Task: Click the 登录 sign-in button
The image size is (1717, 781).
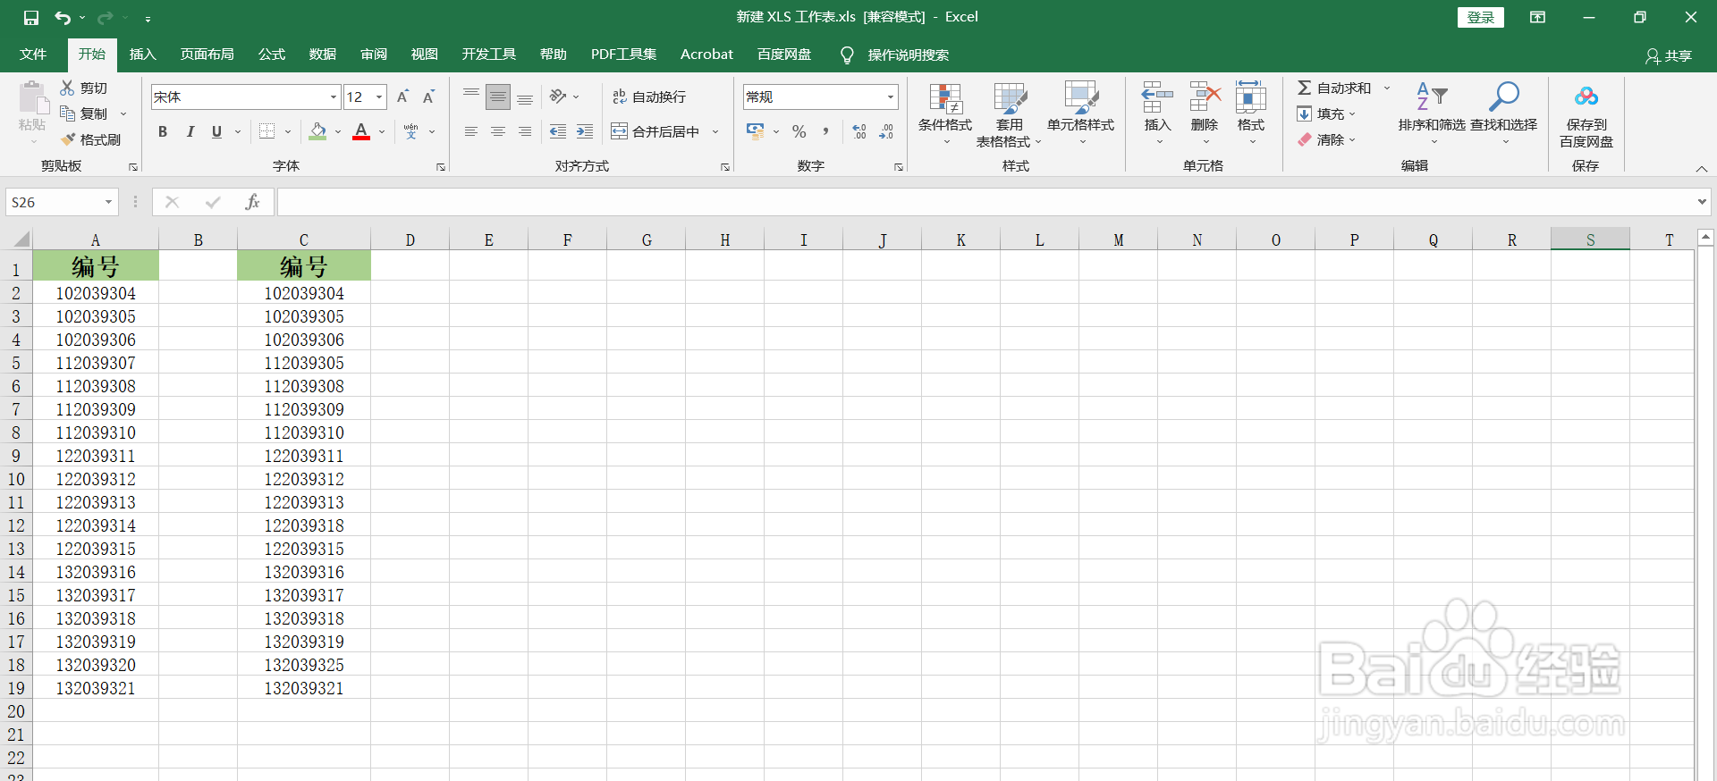Action: click(x=1481, y=17)
